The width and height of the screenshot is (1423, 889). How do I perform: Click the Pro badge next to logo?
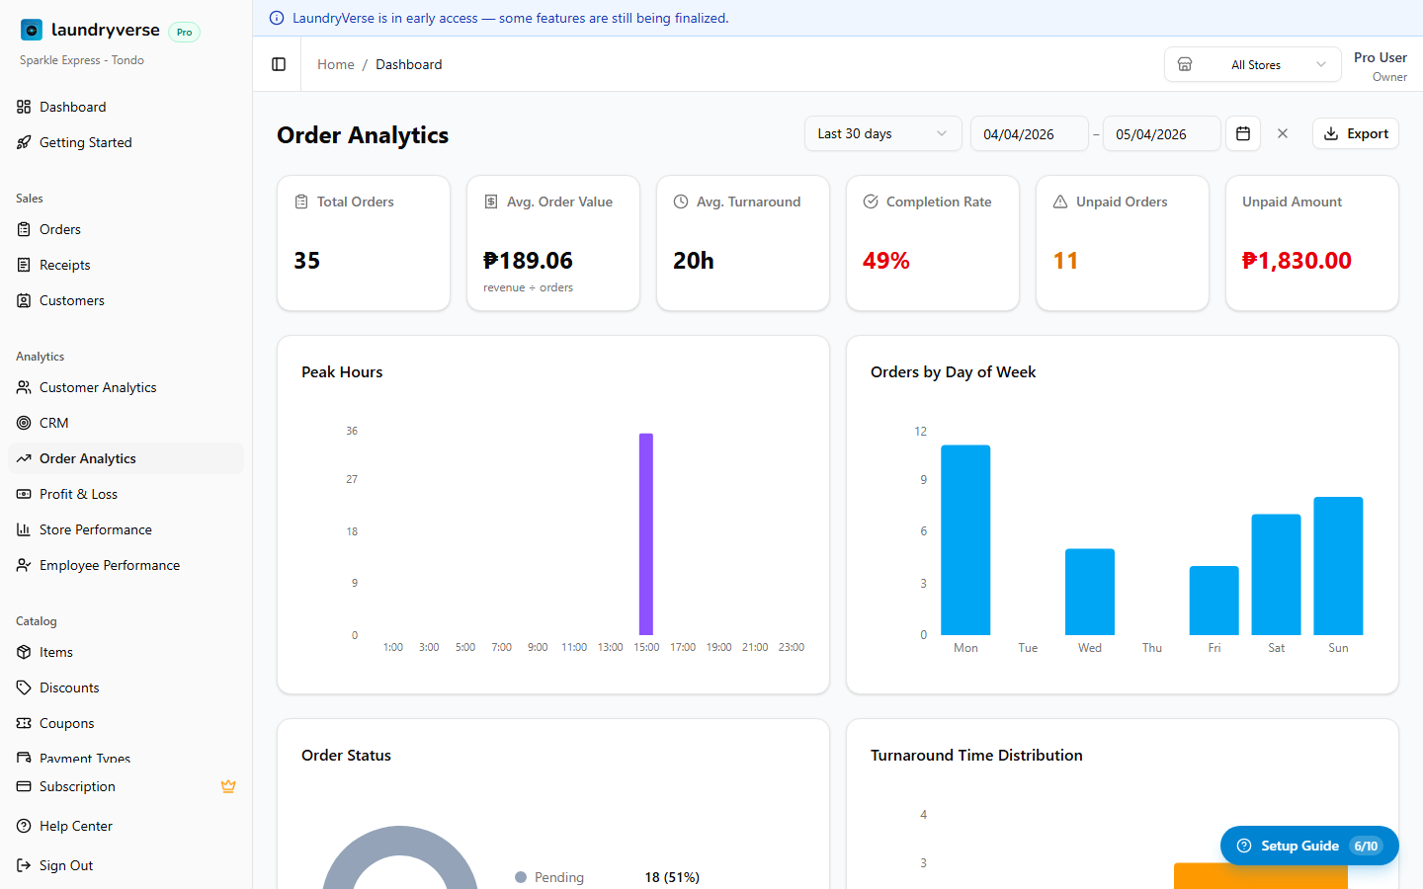point(184,32)
